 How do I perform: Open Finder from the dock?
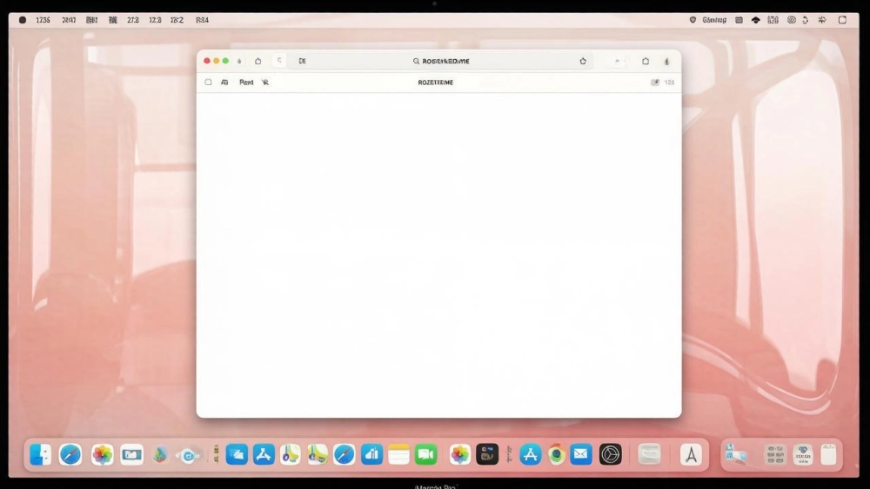[x=41, y=453]
